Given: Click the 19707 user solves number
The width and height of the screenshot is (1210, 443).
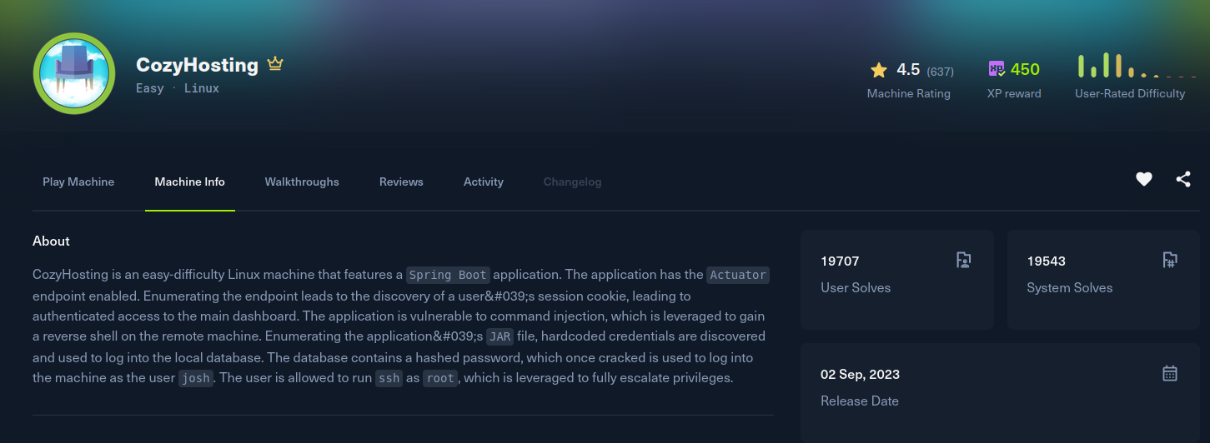Looking at the screenshot, I should pos(840,261).
